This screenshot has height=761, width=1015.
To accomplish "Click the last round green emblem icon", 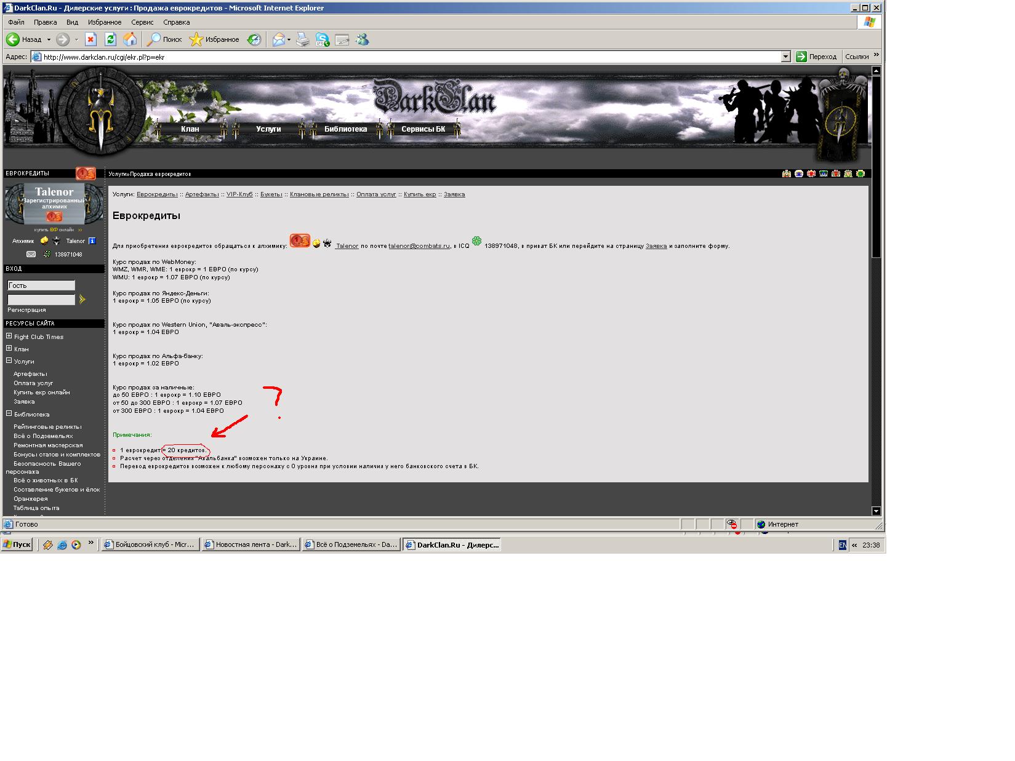I will coord(861,173).
